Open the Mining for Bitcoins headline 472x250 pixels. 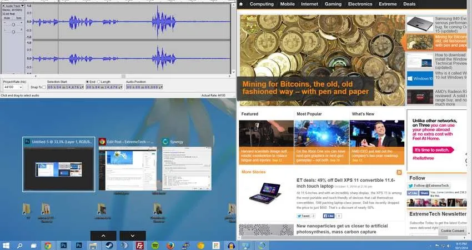pos(305,88)
